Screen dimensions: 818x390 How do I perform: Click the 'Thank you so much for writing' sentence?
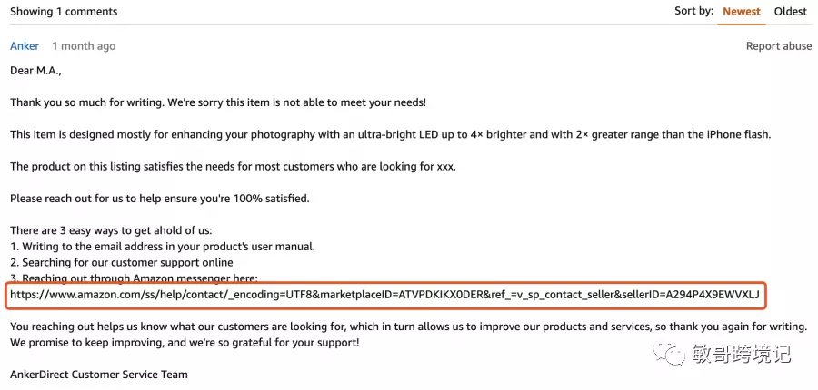point(218,102)
